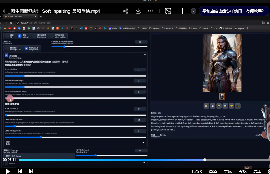Close the Stable Diffusion browser tab
The height and width of the screenshot is (174, 270).
coord(35,16)
